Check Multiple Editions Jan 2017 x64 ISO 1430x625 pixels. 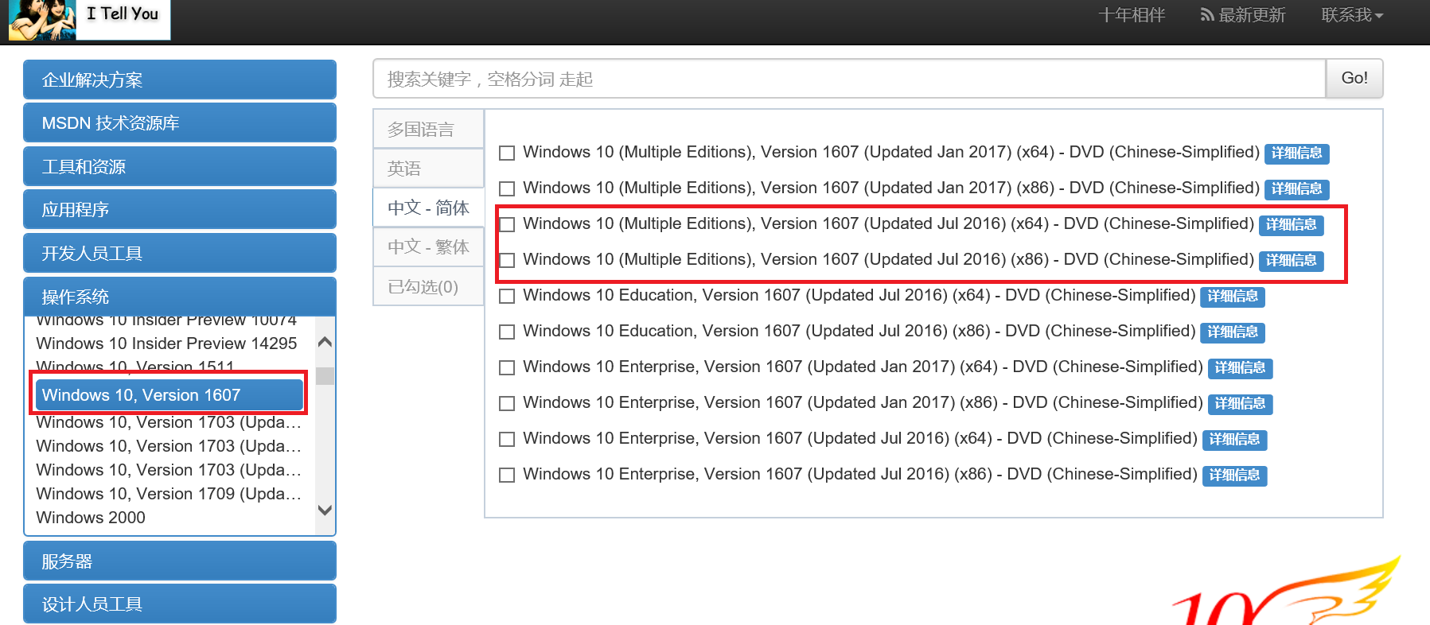(x=507, y=153)
